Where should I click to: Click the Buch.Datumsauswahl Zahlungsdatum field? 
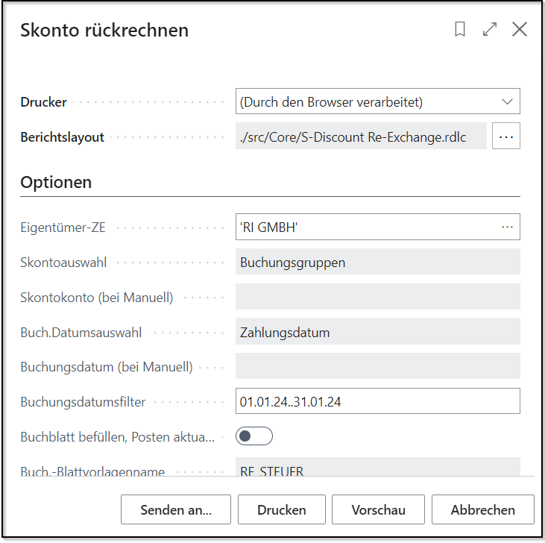377,332
